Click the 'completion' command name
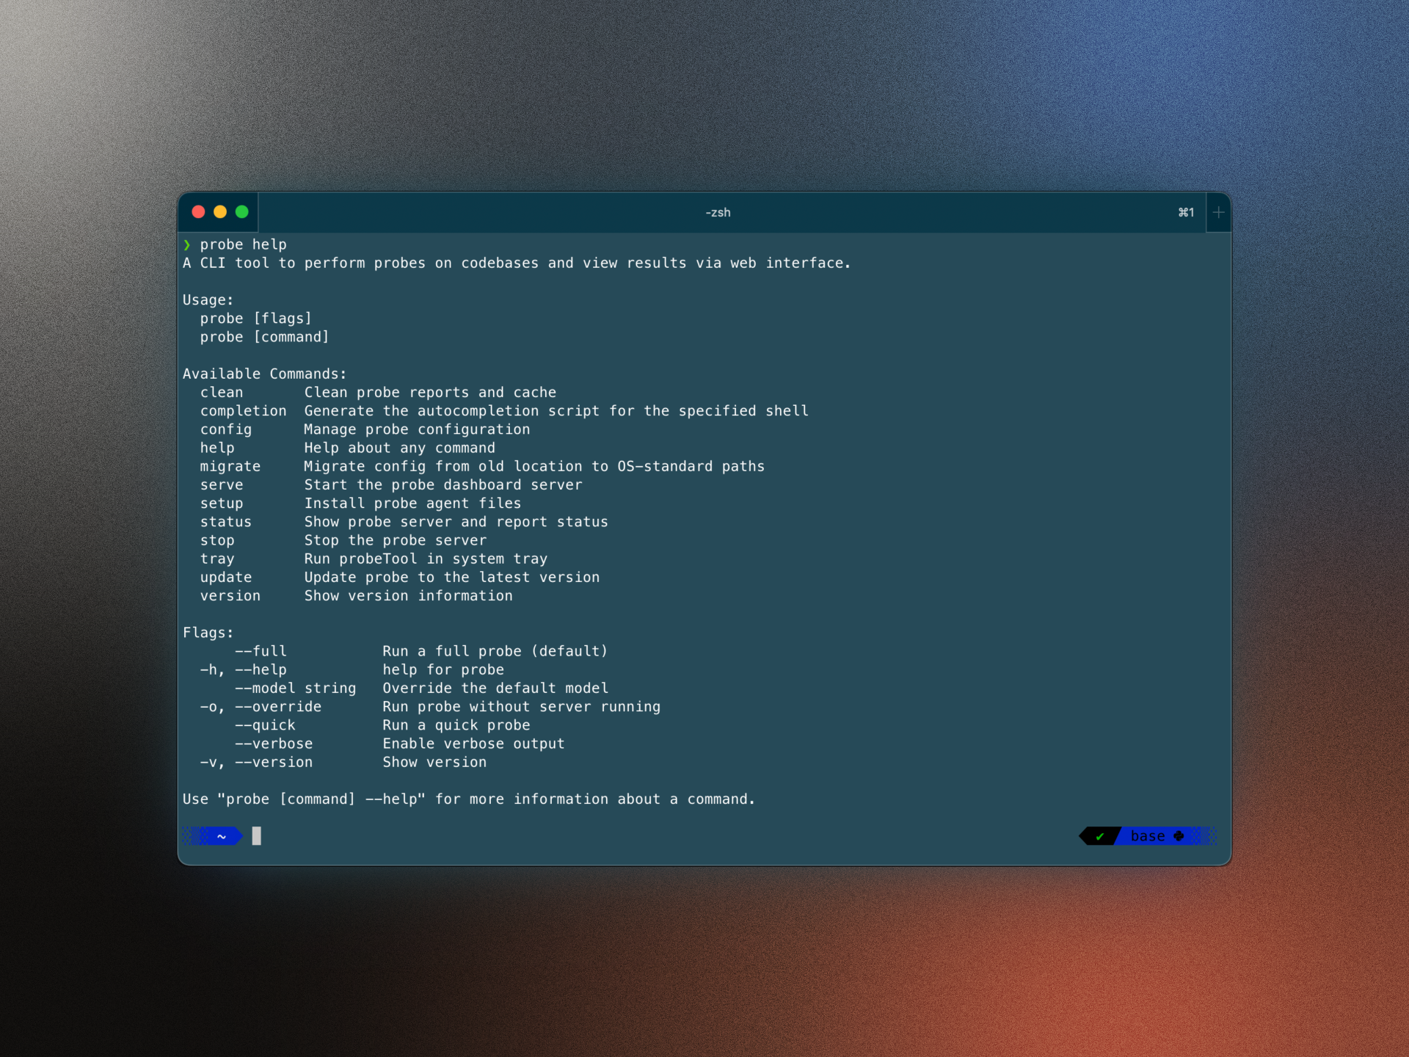Viewport: 1409px width, 1057px height. tap(243, 411)
